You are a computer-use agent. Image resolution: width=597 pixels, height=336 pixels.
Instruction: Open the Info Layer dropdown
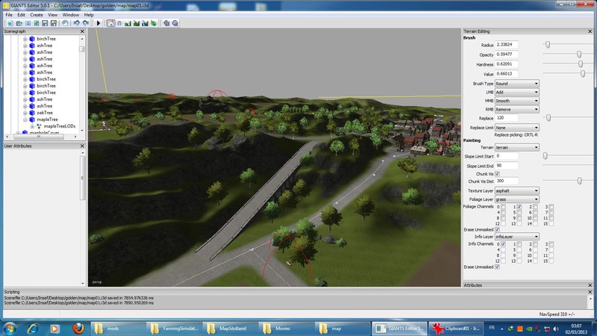516,237
